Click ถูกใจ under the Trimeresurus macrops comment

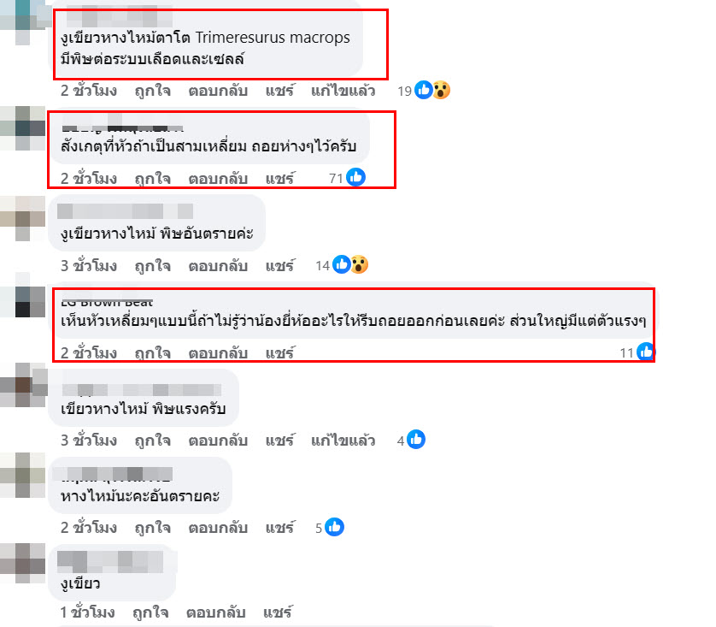tap(153, 91)
